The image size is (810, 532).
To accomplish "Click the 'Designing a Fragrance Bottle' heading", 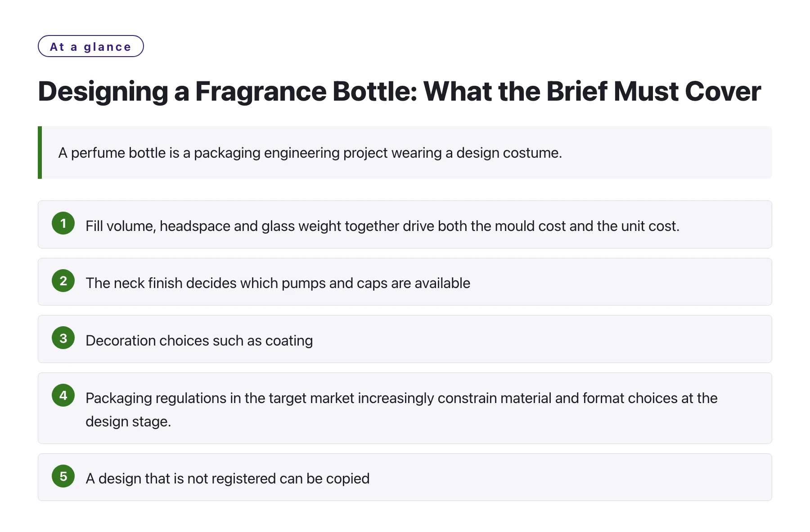I will [x=399, y=91].
